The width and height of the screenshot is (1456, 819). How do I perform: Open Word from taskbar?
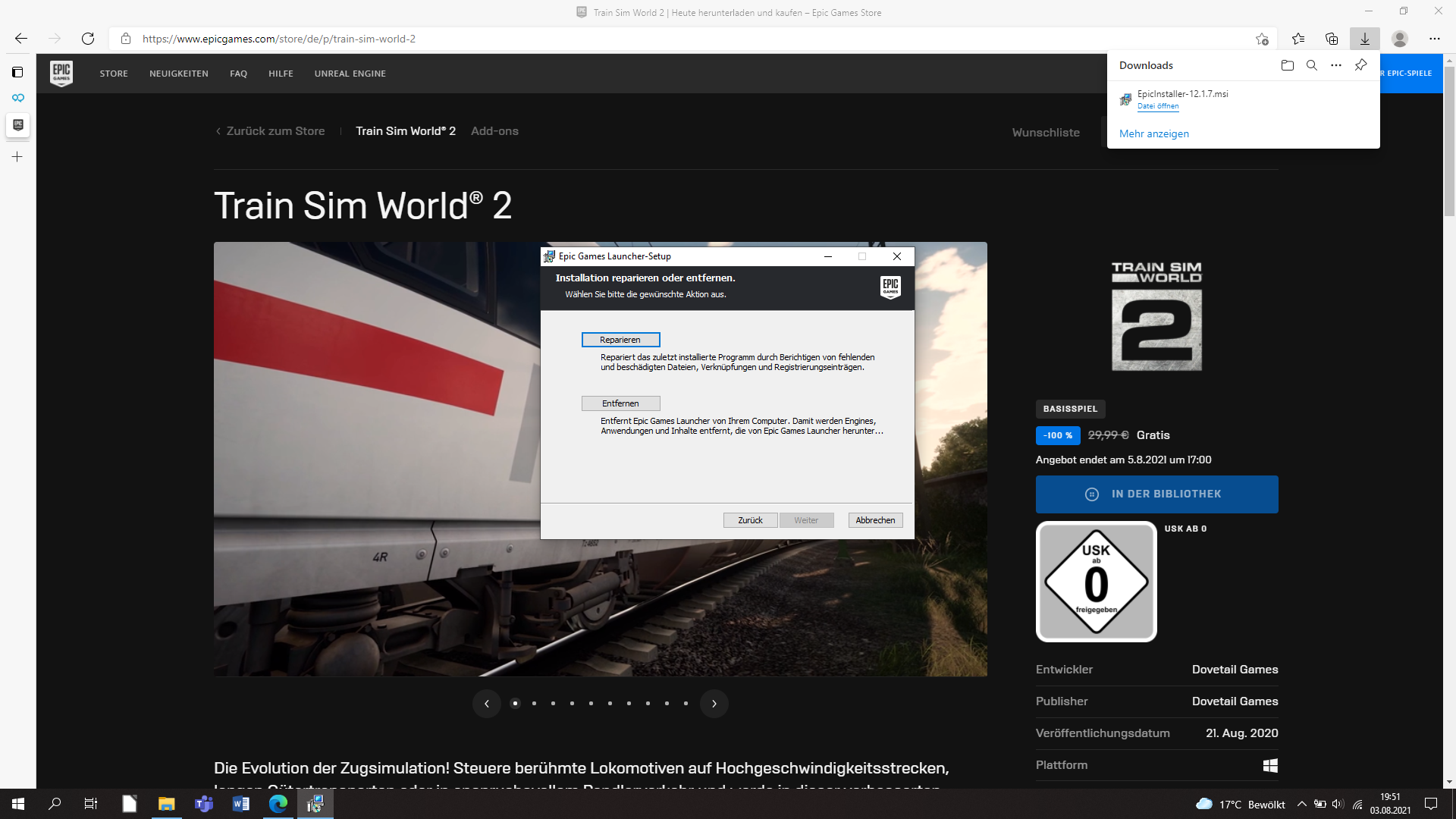(x=241, y=804)
